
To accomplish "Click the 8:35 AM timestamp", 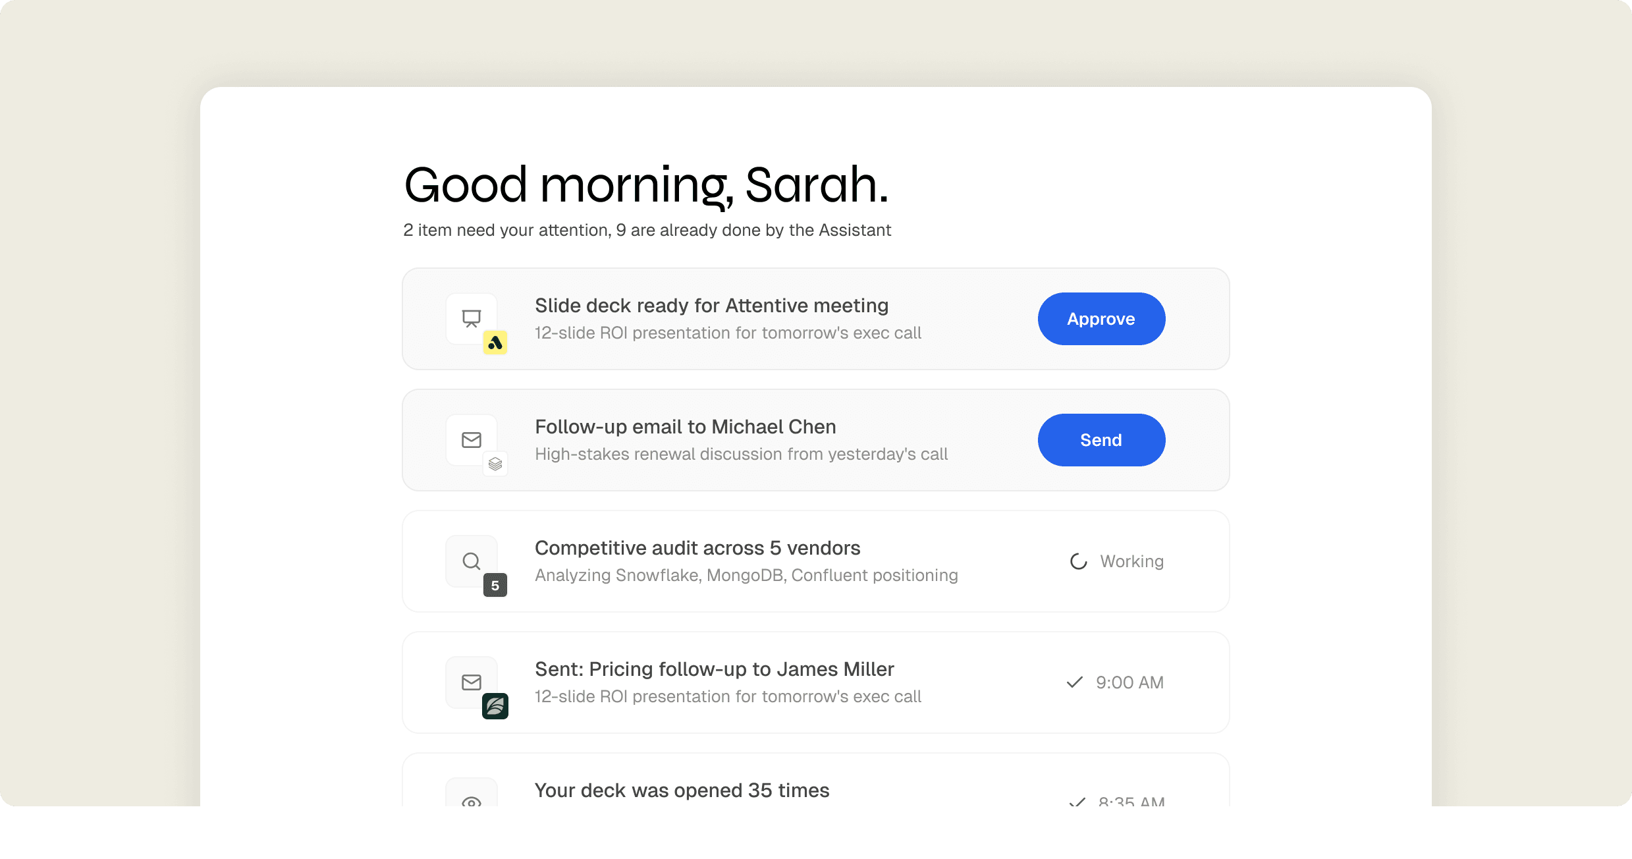I will (1131, 801).
